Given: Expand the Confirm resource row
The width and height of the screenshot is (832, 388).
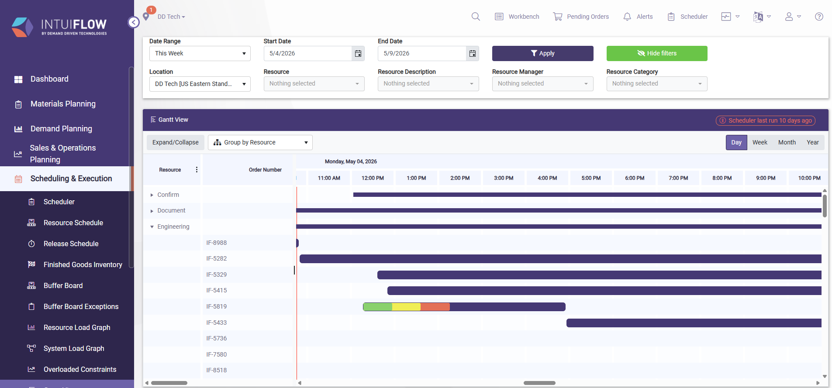Looking at the screenshot, I should pos(152,195).
